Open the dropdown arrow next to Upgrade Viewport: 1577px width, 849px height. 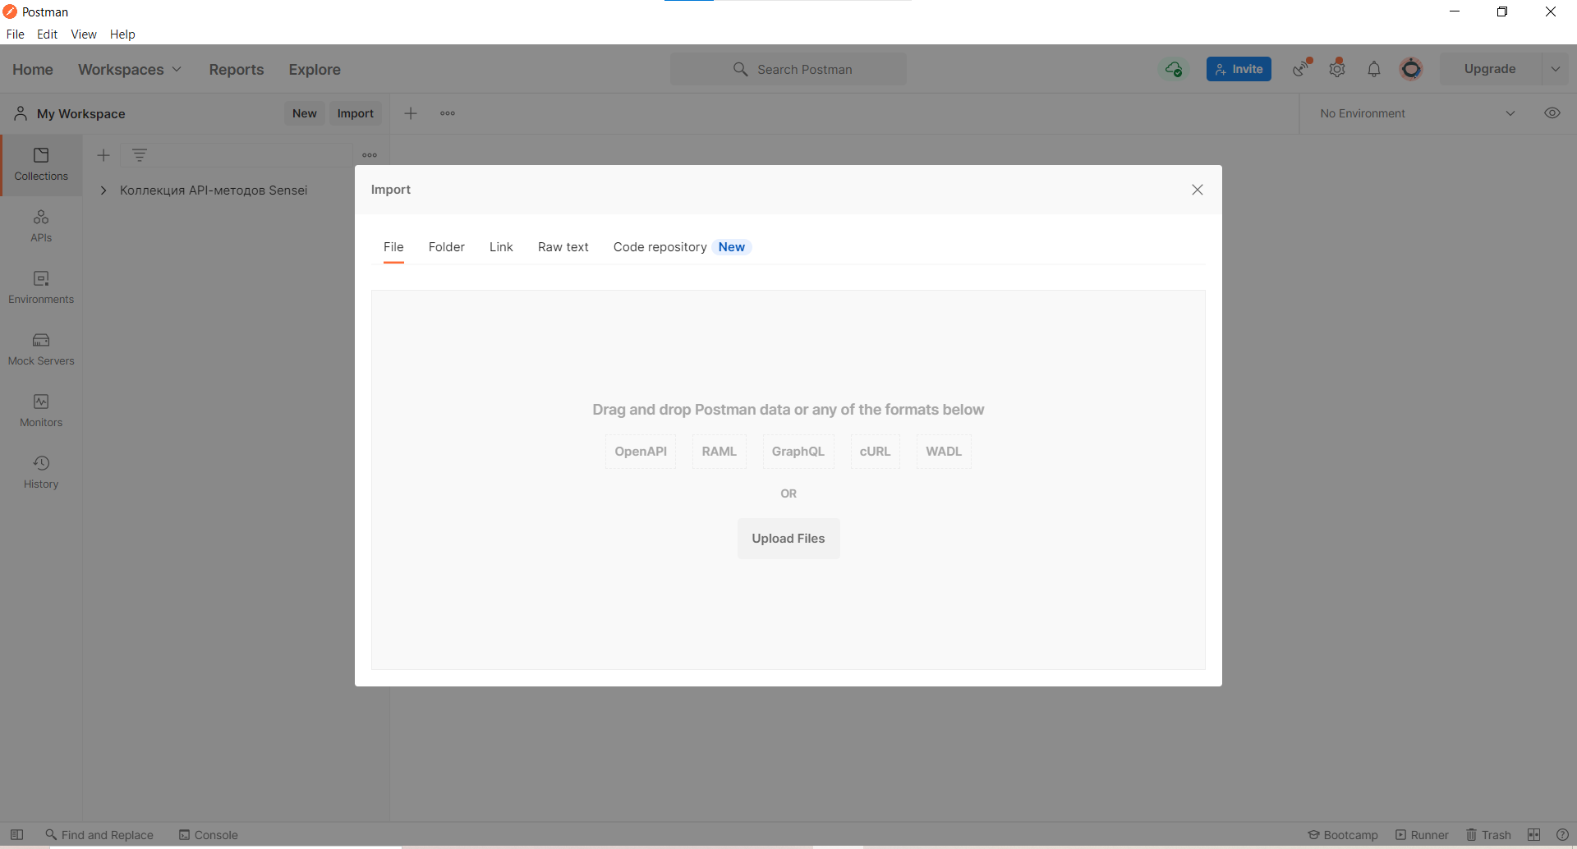click(1556, 69)
